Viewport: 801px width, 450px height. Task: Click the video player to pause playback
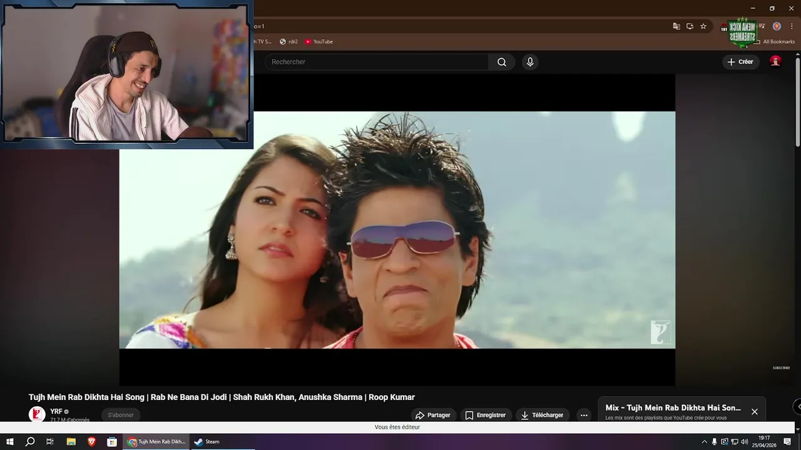coord(397,230)
